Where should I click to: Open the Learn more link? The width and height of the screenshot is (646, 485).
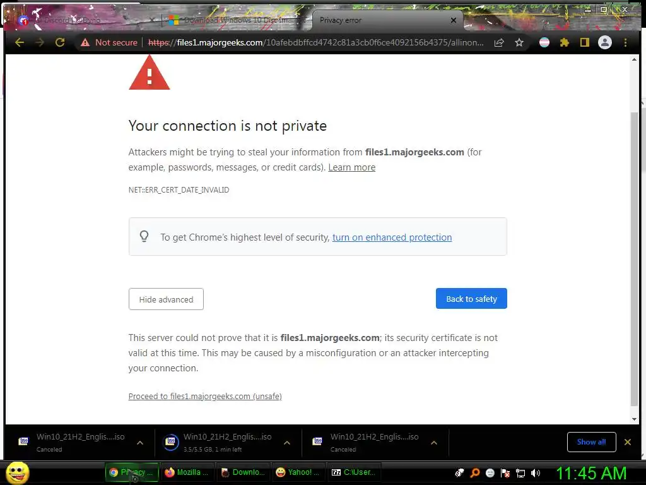(352, 167)
